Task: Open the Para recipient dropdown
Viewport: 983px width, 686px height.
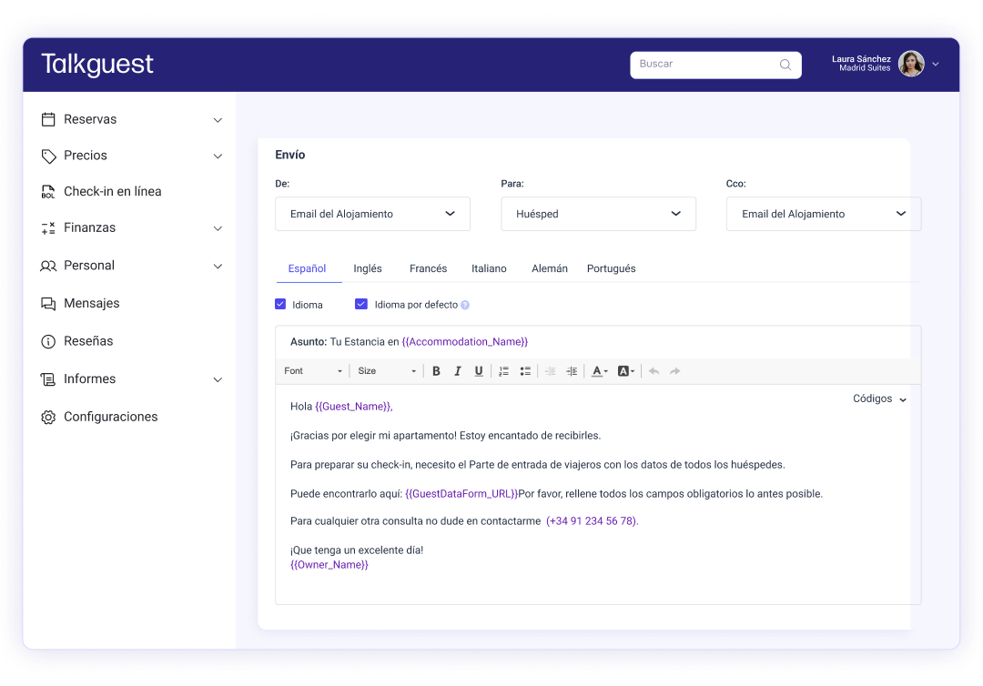Action: point(598,214)
